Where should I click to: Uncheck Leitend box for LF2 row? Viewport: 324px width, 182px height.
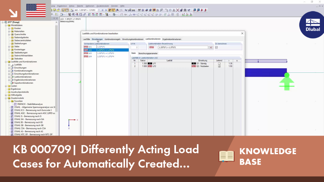(x=219, y=66)
